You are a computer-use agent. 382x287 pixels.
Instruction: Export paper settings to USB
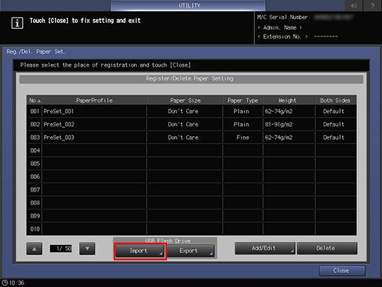(x=190, y=251)
